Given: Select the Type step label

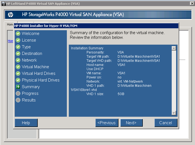Looking at the screenshot, I should click(x=26, y=47).
